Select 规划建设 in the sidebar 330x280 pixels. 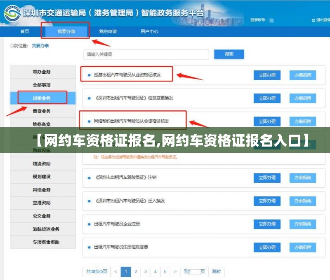[x=43, y=177]
